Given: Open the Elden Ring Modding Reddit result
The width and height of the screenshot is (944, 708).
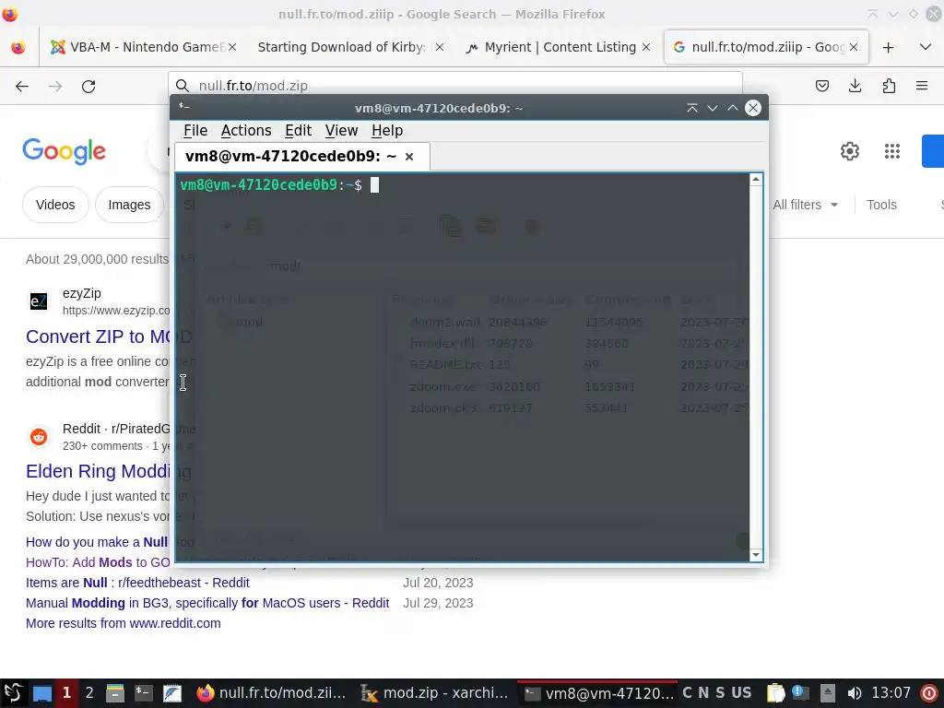Looking at the screenshot, I should [x=109, y=471].
